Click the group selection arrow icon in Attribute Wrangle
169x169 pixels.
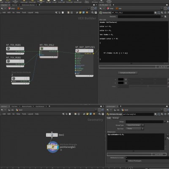pos(168,122)
